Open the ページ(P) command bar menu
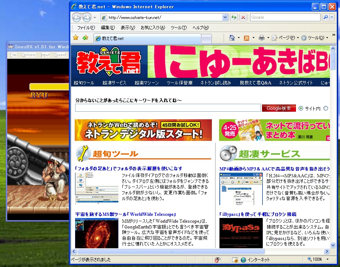Screen dimensions: 340x267 [285, 38]
